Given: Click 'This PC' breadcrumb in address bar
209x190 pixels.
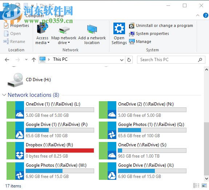Looking at the screenshot, I should [60, 59].
